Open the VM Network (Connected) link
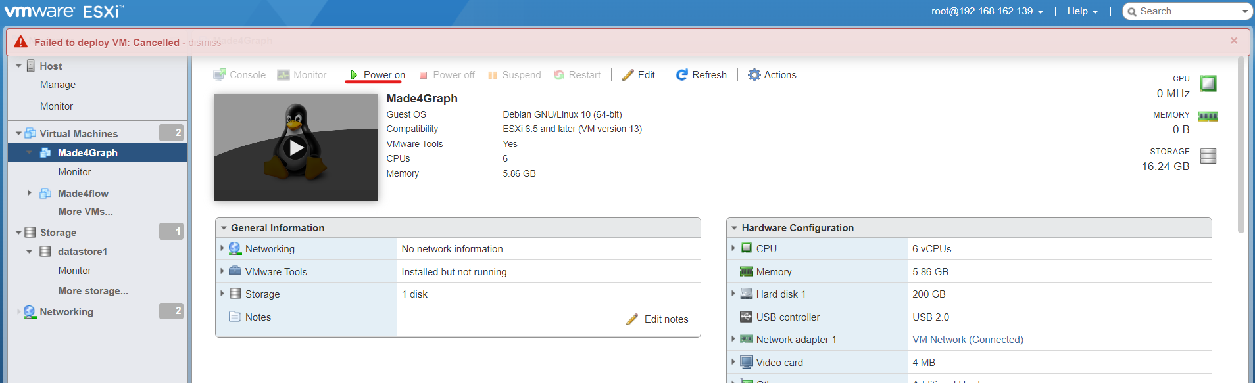1255x383 pixels. 968,340
